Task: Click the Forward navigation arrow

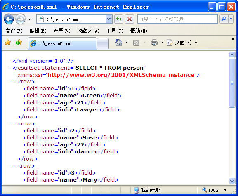Action: click(21, 19)
